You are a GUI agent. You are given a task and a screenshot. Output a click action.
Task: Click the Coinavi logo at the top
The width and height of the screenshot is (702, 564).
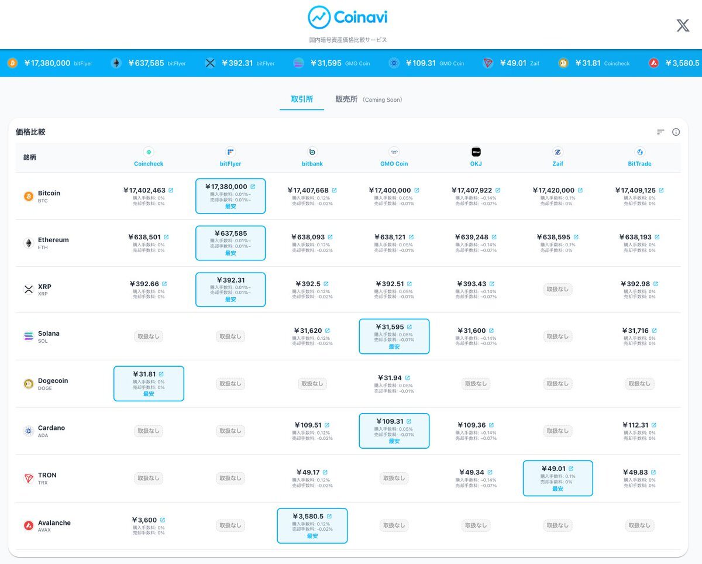pos(347,18)
